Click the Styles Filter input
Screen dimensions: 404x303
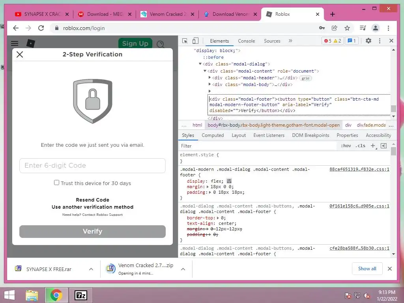click(x=258, y=146)
